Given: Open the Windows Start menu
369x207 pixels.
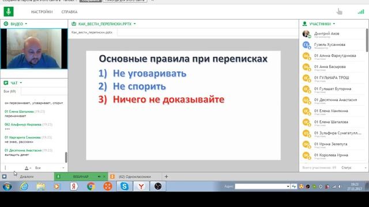Looking at the screenshot, I should coord(7,186).
